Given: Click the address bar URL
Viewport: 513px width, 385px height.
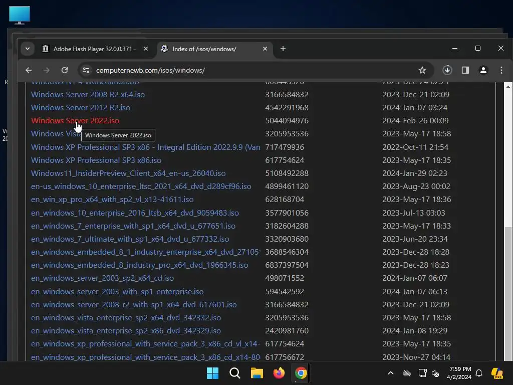Looking at the screenshot, I should coord(150,70).
